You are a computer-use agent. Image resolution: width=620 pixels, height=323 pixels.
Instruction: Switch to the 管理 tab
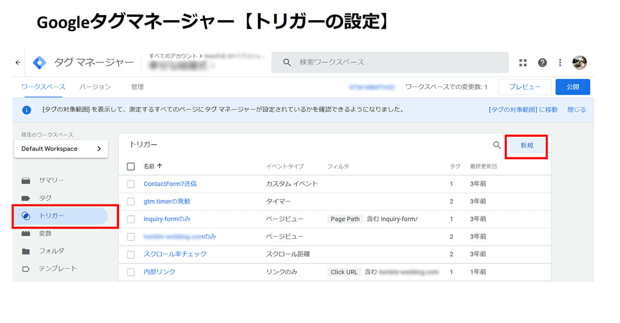(x=137, y=87)
